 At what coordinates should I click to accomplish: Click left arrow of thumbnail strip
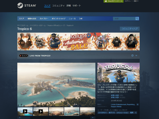[x=20, y=118]
